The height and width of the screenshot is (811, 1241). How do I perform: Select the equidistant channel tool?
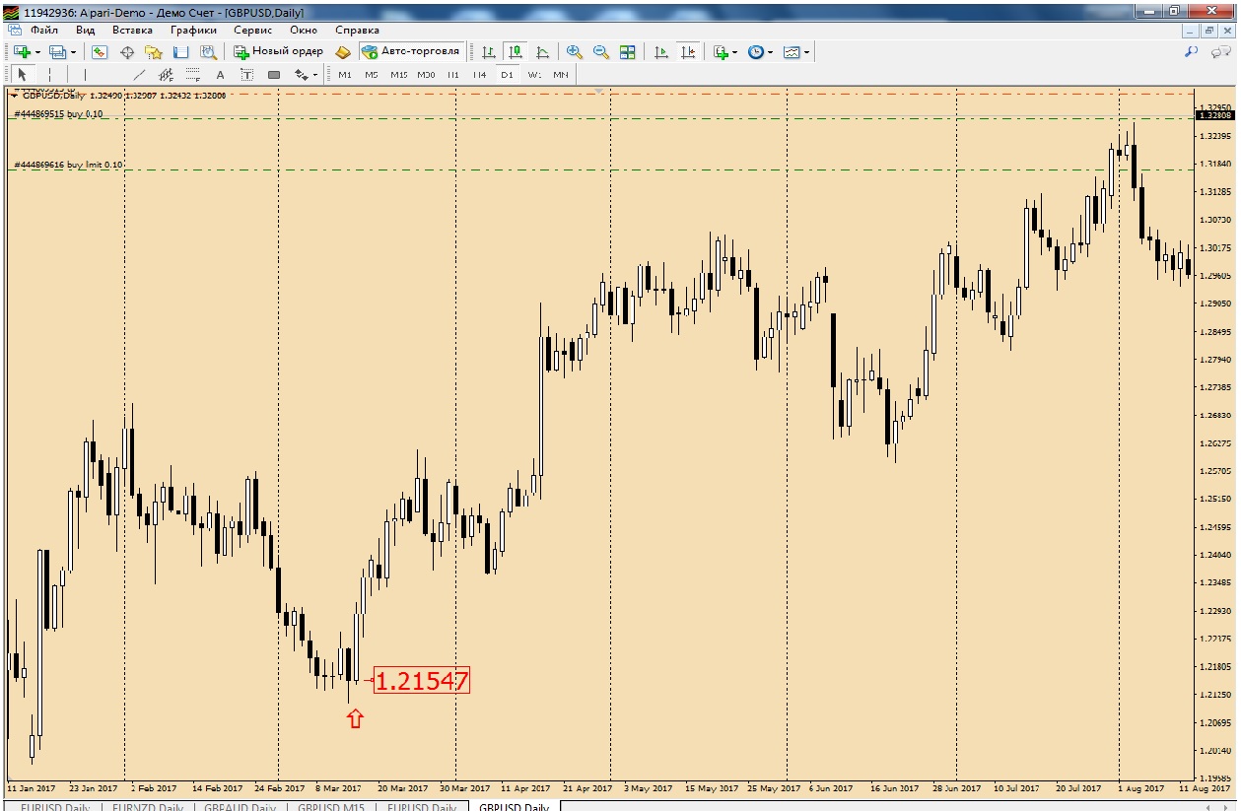(x=166, y=74)
